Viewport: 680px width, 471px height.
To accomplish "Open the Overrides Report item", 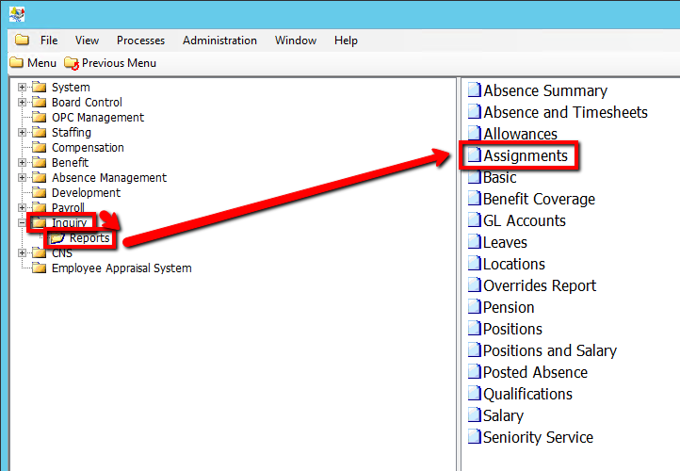I will [x=539, y=285].
